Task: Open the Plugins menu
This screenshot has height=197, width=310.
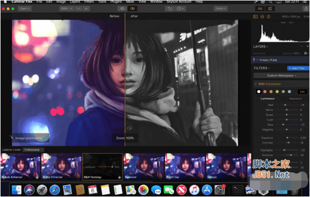Action: (x=116, y=2)
